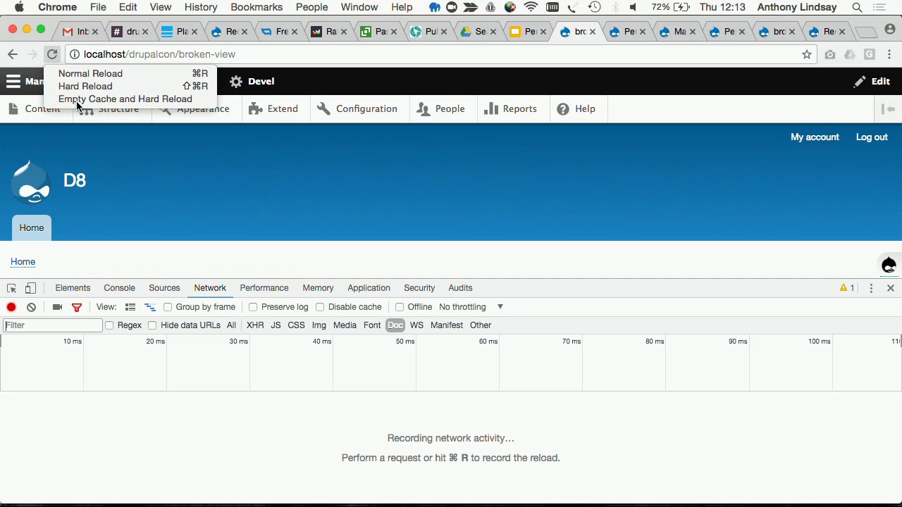Click the Edit pencil button
The width and height of the screenshot is (902, 507).
click(872, 81)
